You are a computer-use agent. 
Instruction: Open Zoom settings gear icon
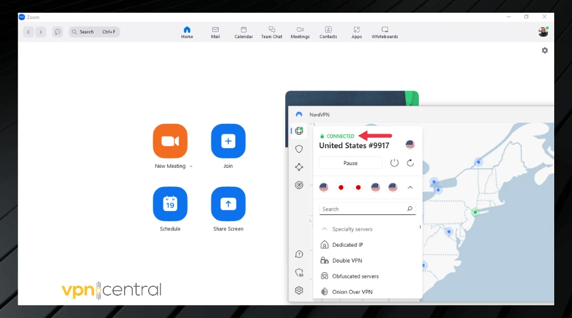tap(545, 50)
